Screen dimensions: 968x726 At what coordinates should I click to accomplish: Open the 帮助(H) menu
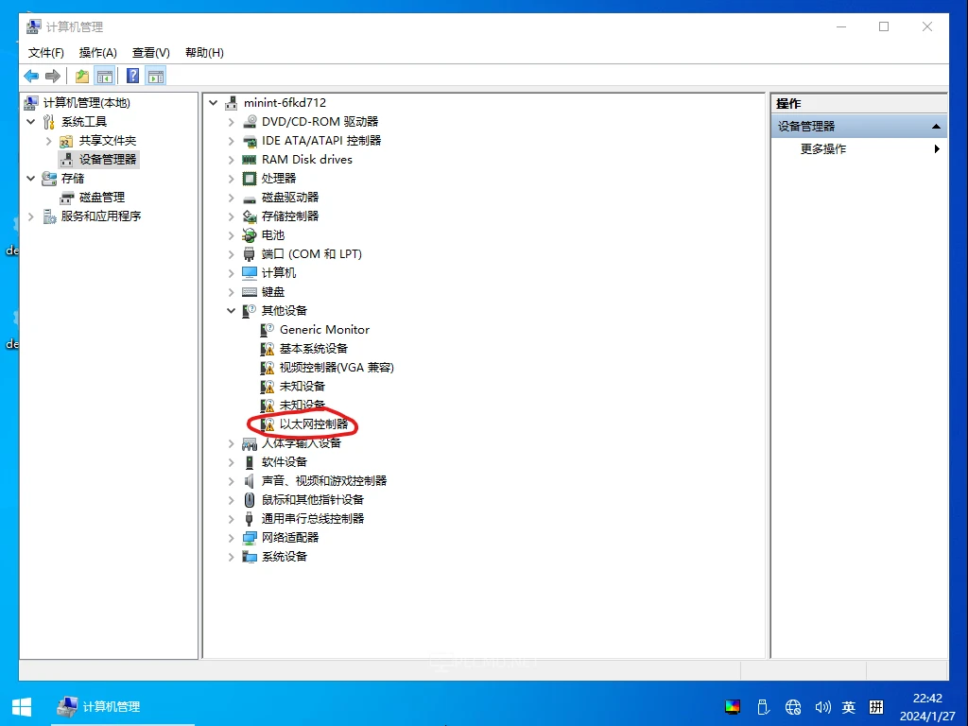click(x=204, y=53)
